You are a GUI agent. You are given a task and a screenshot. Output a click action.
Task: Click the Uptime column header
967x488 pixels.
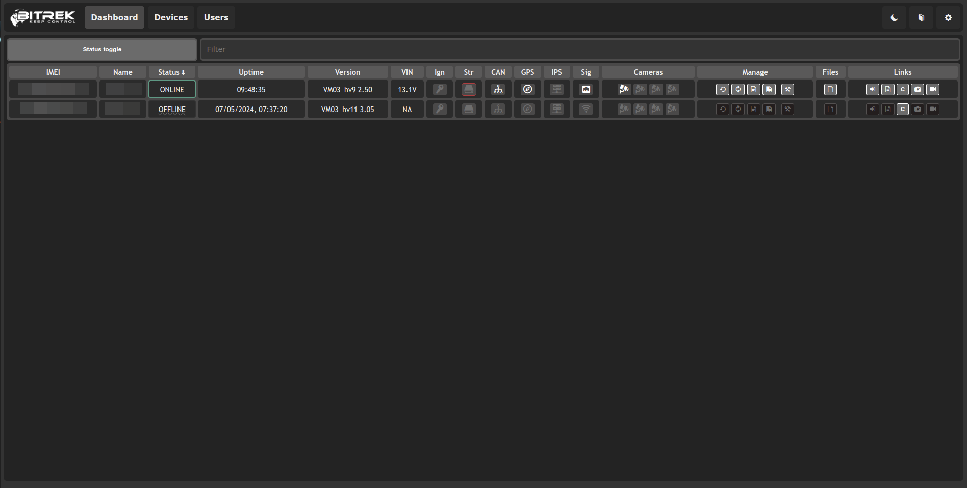pos(251,72)
